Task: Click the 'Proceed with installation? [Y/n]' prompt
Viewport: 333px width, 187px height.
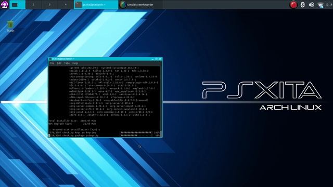Action: (74, 129)
